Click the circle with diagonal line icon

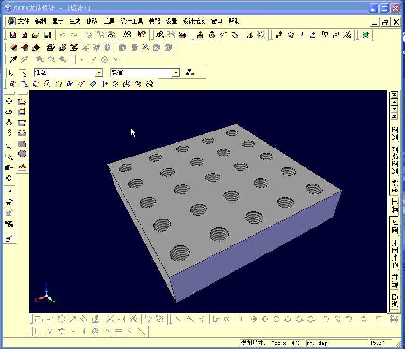pos(22,154)
